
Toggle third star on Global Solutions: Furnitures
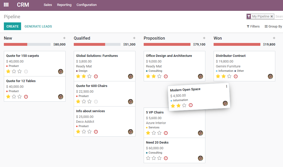(89, 76)
